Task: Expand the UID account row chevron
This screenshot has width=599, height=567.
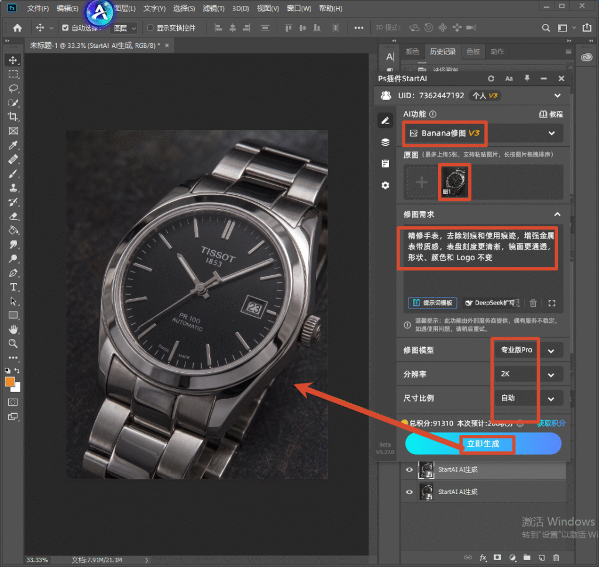Action: tap(557, 95)
